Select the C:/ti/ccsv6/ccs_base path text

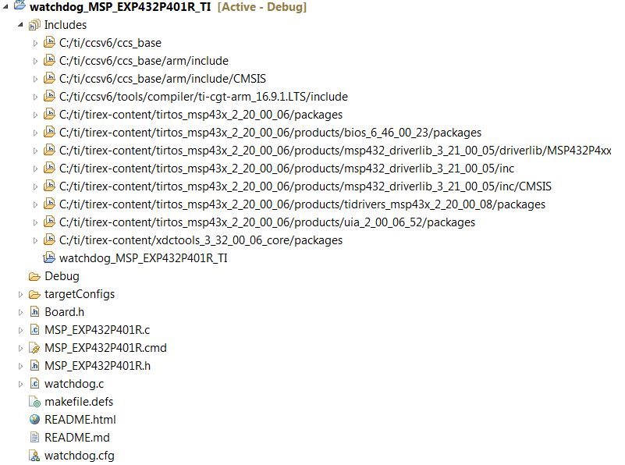click(111, 43)
